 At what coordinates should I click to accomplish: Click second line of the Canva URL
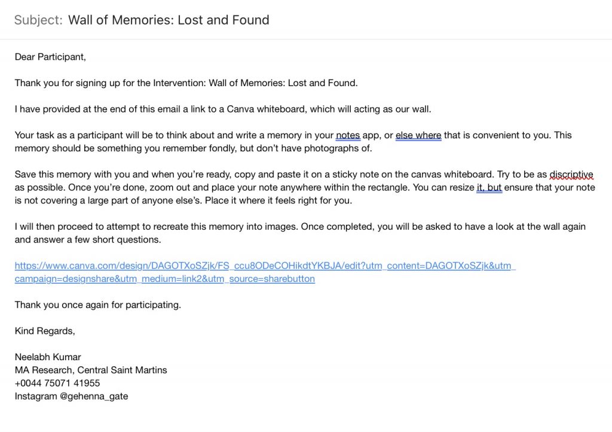pyautogui.click(x=165, y=279)
